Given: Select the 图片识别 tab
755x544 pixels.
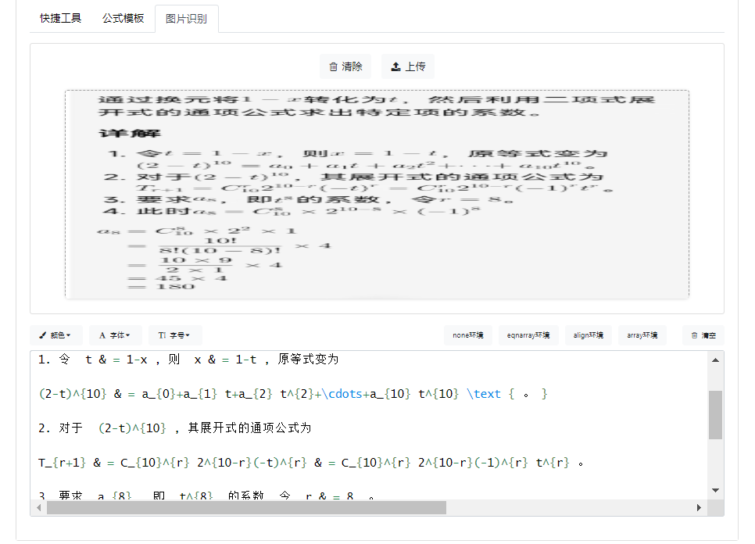Looking at the screenshot, I should coord(186,17).
